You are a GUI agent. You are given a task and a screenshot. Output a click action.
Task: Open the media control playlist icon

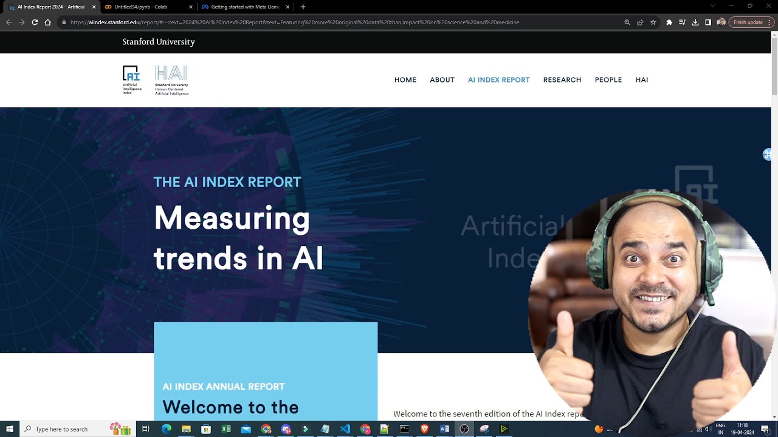[682, 22]
